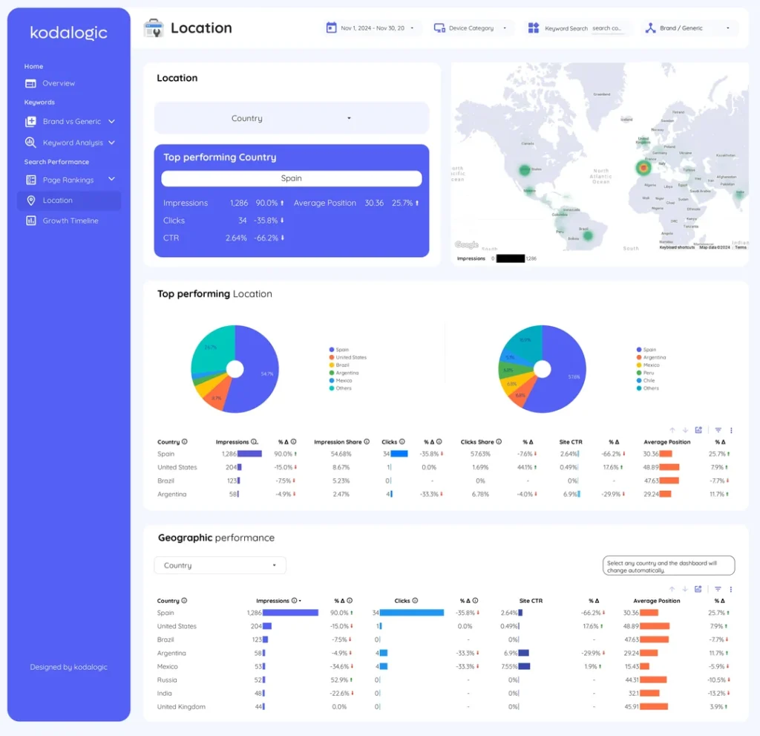This screenshot has height=736, width=760.
Task: Click the up-arrow sort icon above the country table
Action: tap(672, 429)
